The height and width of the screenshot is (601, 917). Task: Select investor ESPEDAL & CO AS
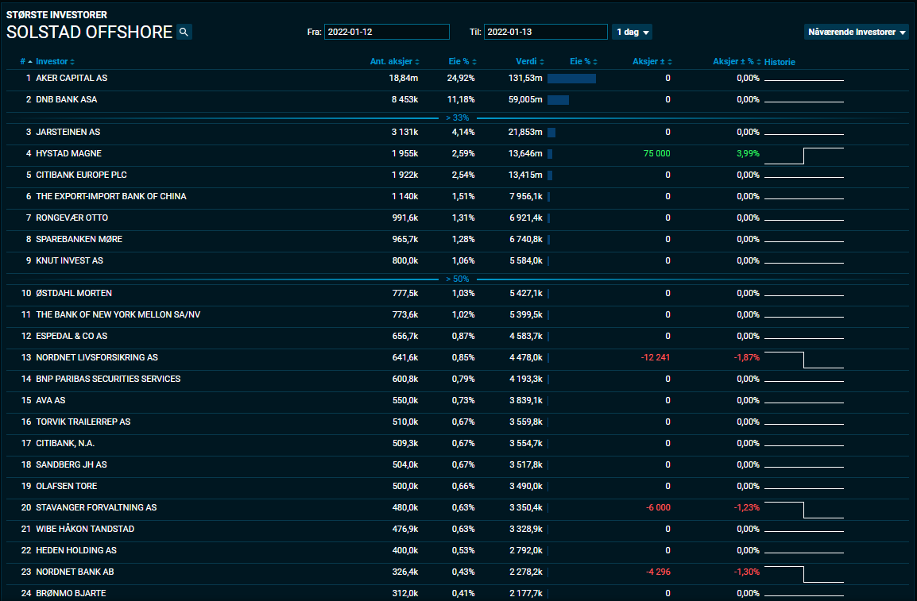tap(72, 337)
